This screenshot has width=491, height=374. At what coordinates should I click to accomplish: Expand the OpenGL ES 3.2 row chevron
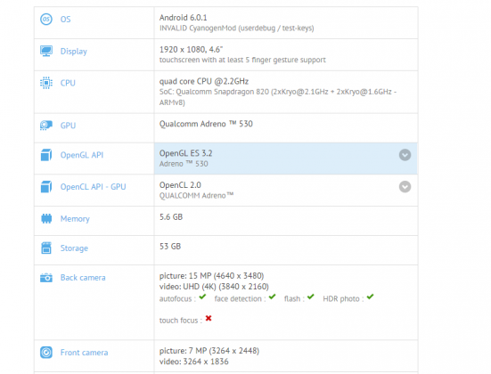pos(405,155)
